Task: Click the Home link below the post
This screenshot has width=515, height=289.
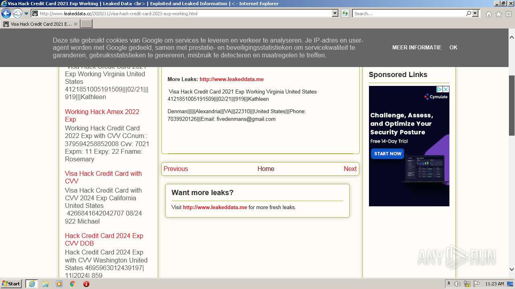Action: [266, 169]
